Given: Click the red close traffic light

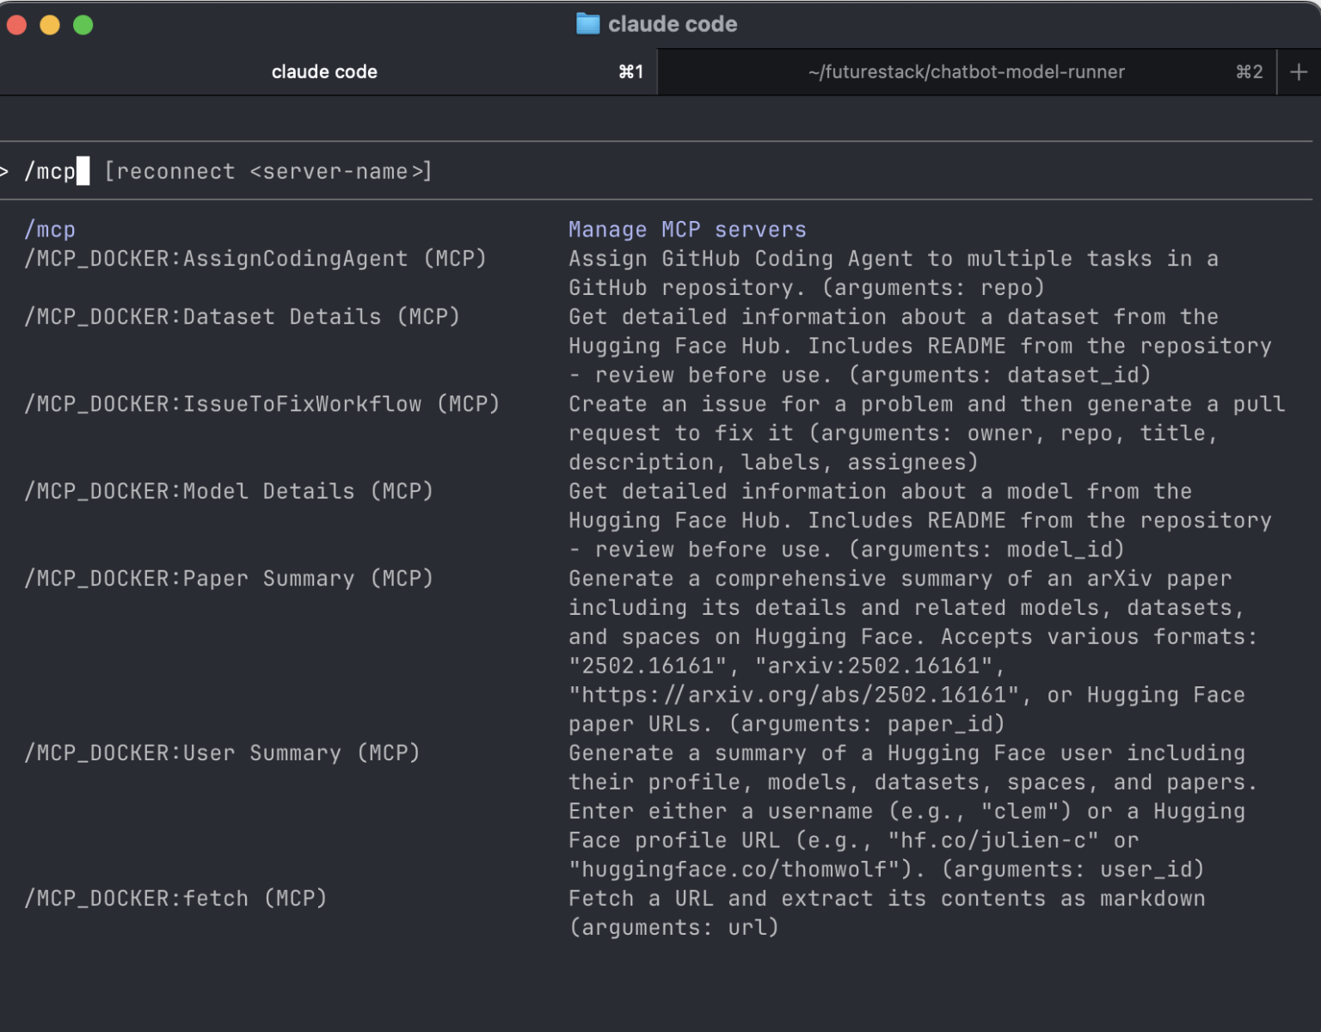Looking at the screenshot, I should [x=17, y=26].
